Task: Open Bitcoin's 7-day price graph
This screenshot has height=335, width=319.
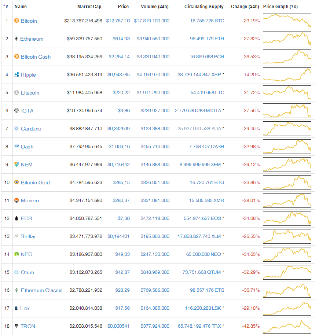Action: [x=287, y=21]
